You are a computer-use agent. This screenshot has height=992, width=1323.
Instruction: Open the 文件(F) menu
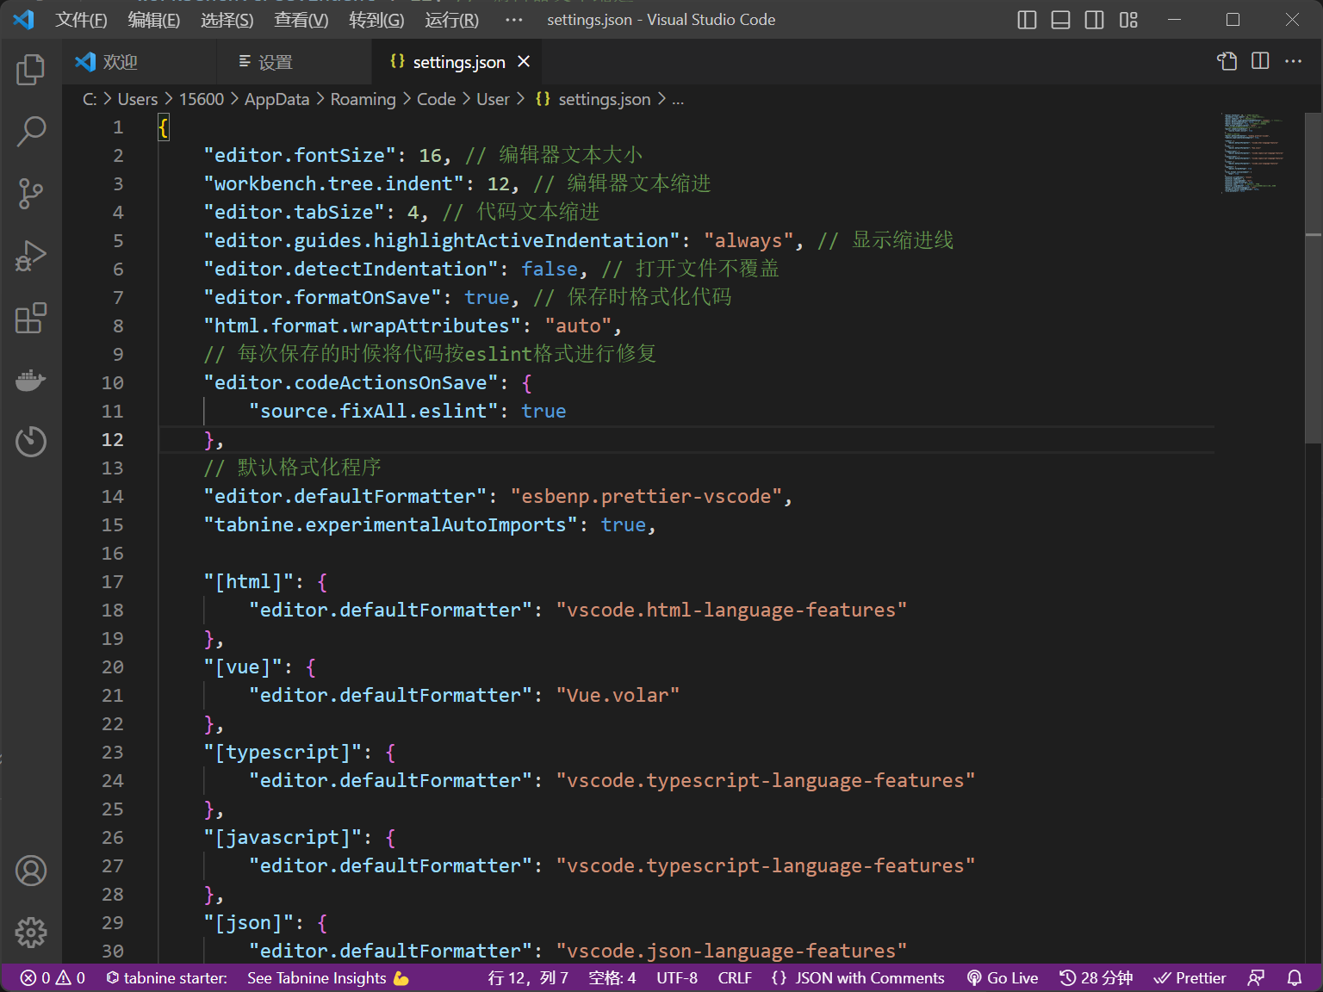point(81,20)
